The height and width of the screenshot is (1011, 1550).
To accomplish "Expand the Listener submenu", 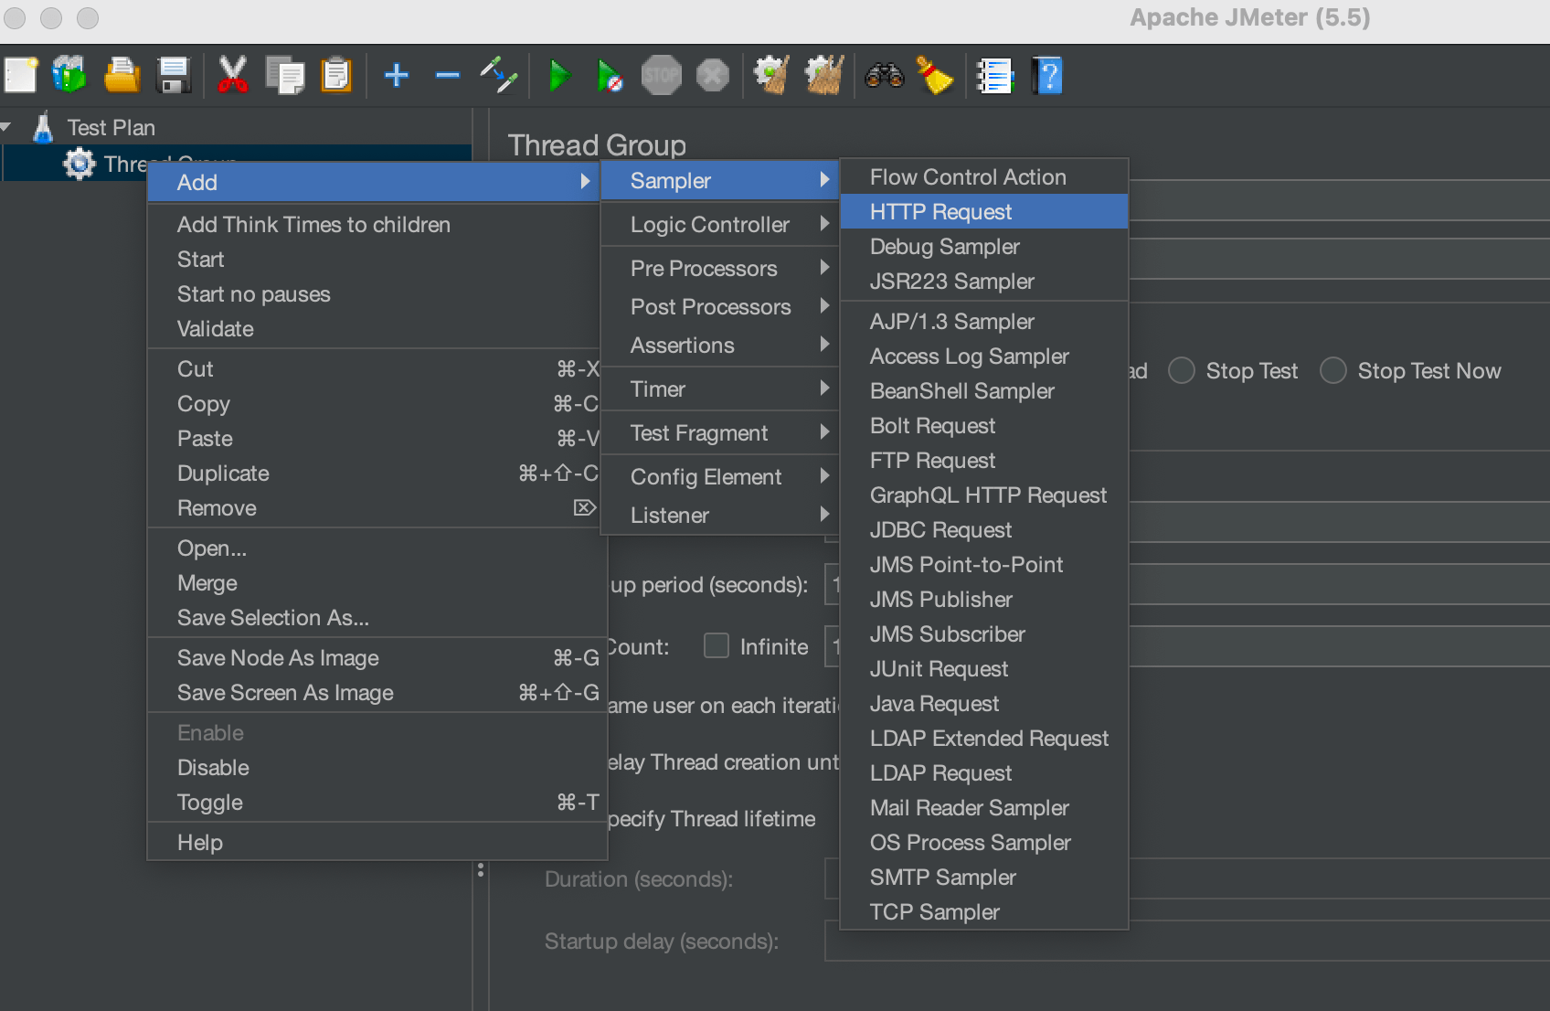I will click(718, 516).
